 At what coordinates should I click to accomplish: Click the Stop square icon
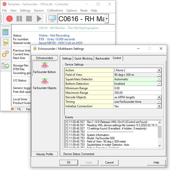tap(29, 19)
